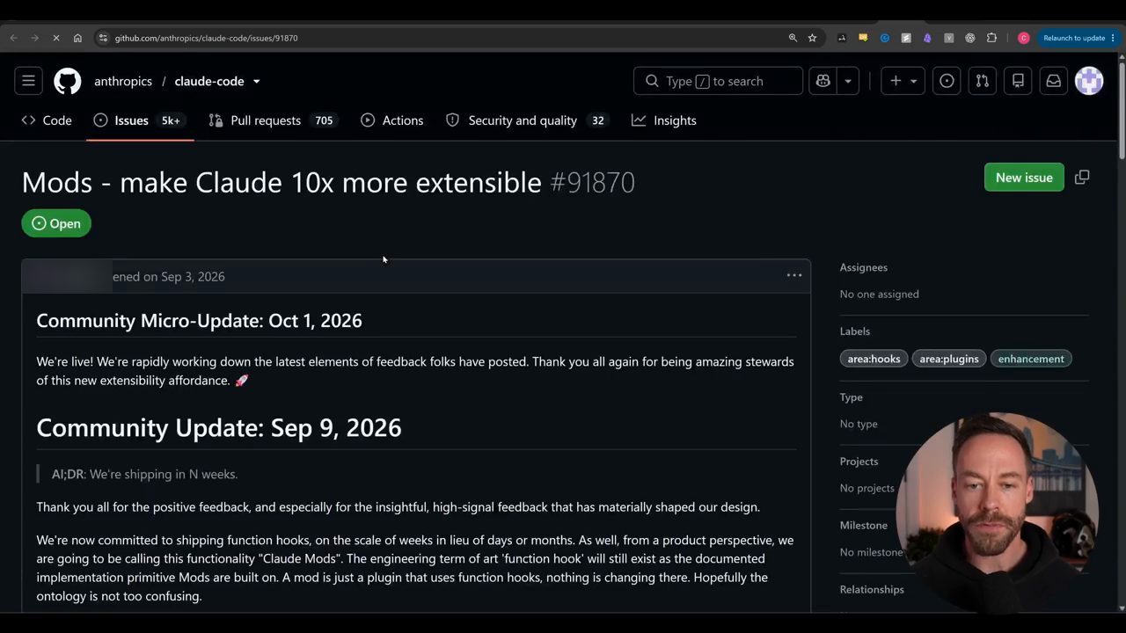Click the browser zoom magnifier icon
The height and width of the screenshot is (633, 1126).
pos(793,38)
